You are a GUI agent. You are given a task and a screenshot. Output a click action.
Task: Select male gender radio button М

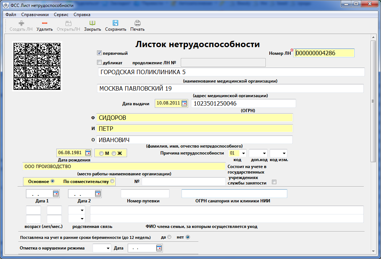click(101, 153)
